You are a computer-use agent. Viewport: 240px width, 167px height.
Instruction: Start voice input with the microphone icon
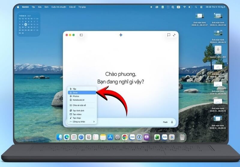pos(172,122)
